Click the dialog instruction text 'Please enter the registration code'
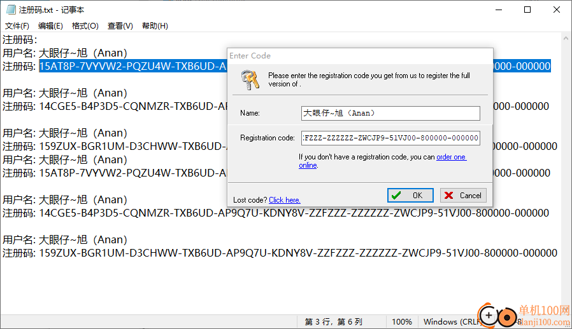Screen dimensions: 572x329 (369, 79)
